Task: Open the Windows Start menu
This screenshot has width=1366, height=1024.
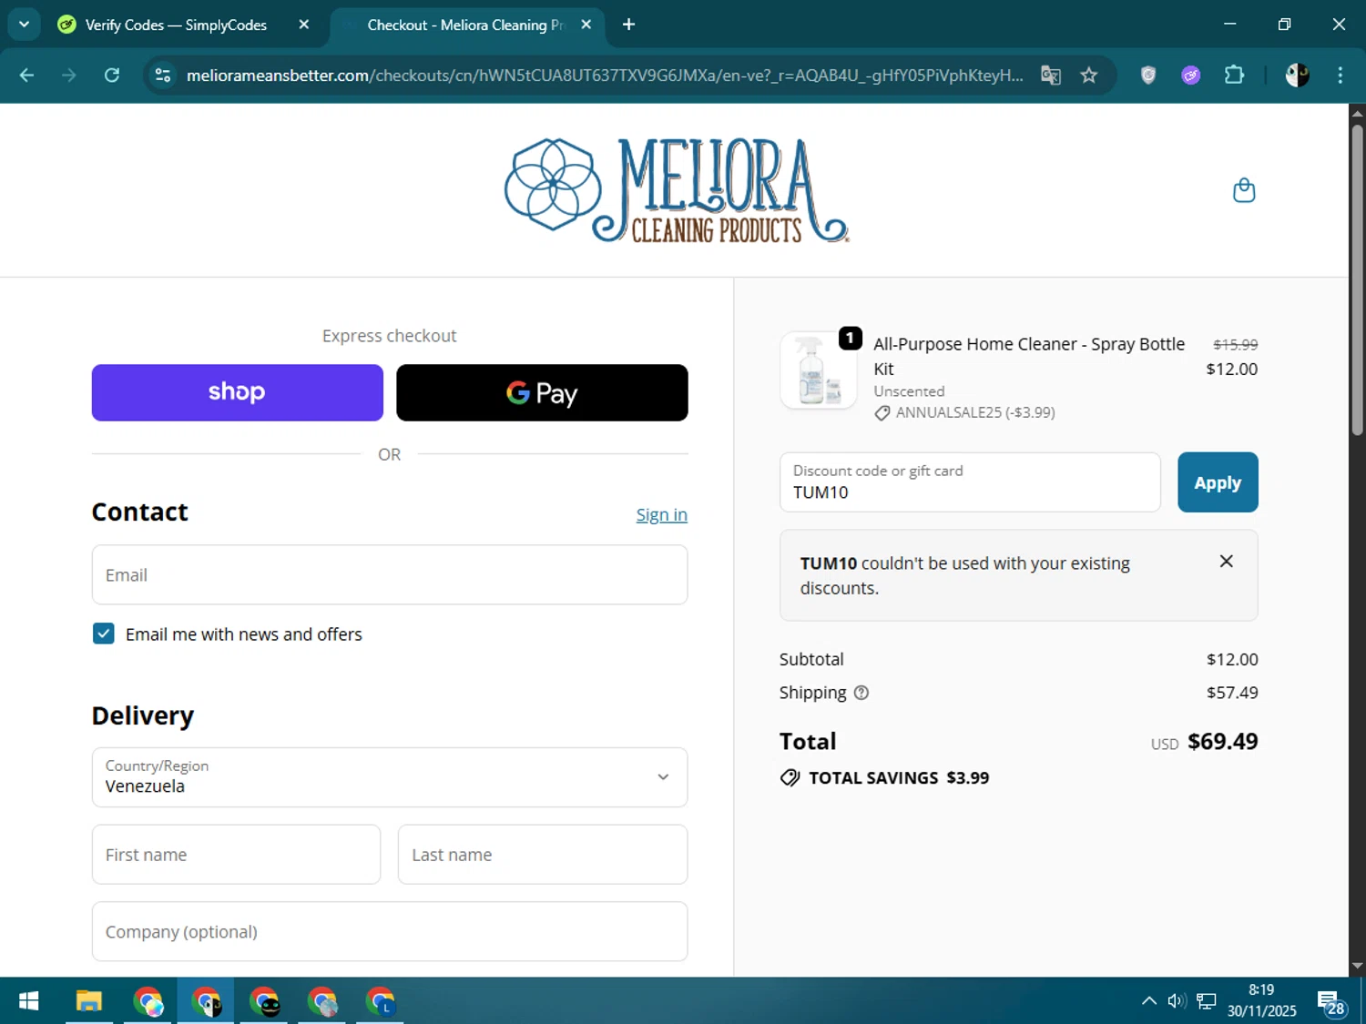Action: [28, 1001]
